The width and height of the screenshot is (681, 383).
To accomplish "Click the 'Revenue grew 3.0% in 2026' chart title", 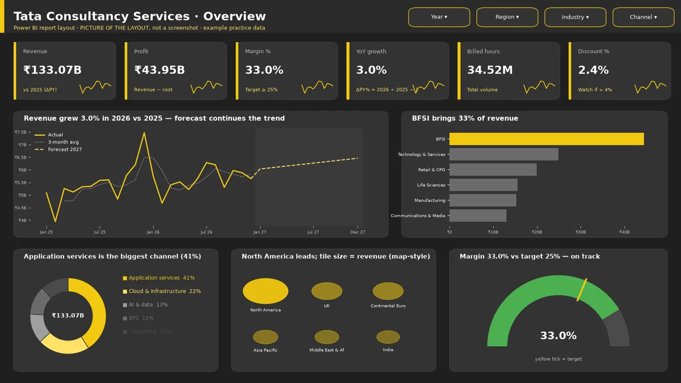I will pyautogui.click(x=154, y=119).
